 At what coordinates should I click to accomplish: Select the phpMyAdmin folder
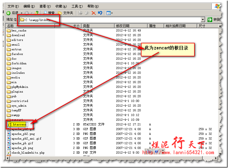(x=20, y=87)
